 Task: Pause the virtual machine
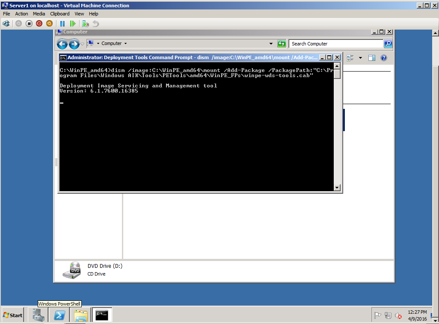pos(62,24)
